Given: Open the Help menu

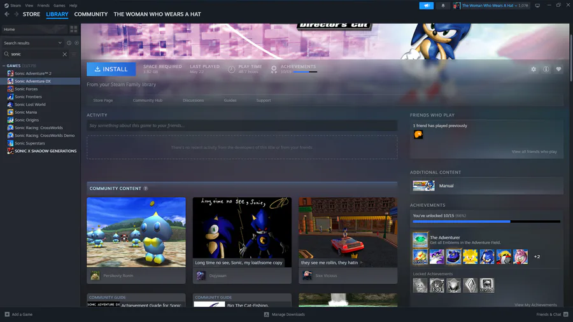Looking at the screenshot, I should [73, 6].
